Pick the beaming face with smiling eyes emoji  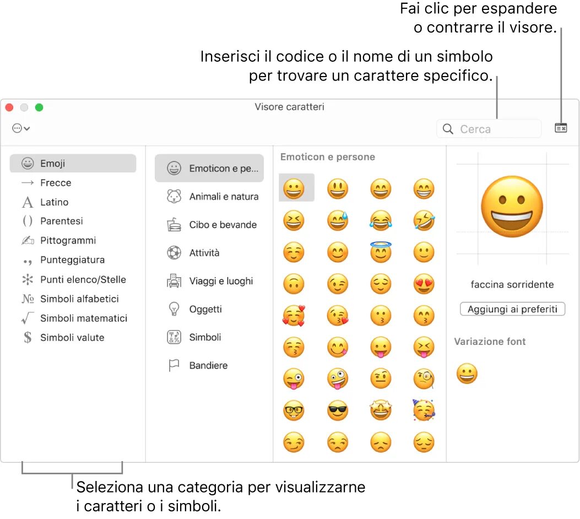[424, 188]
